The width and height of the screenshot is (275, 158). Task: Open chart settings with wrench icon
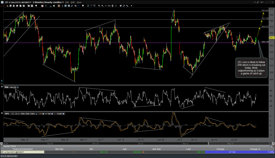click(x=127, y=6)
